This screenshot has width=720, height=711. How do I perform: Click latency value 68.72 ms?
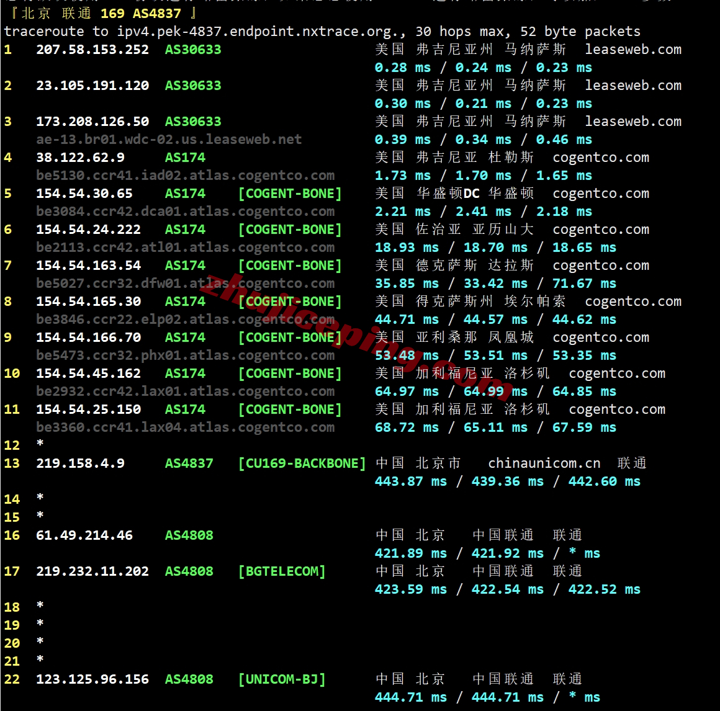point(407,427)
